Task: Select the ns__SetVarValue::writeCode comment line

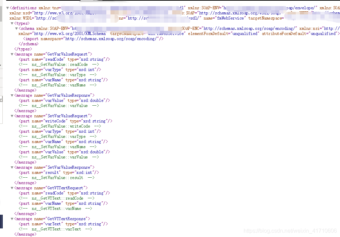Action: pos(60,127)
